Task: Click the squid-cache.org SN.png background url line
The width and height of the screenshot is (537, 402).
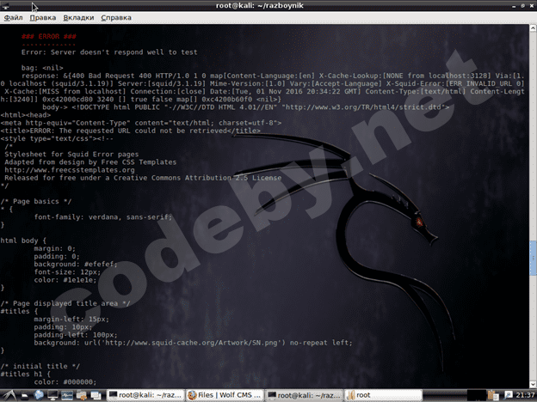Action: (193, 344)
